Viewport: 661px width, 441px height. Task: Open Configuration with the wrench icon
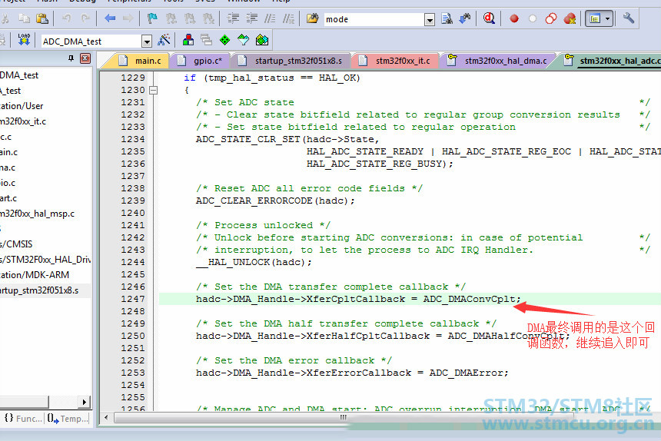[x=629, y=18]
